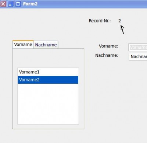Screen dimensions: 147x143
Task: Minimize the Form2 window
Action: click(x=11, y=4)
